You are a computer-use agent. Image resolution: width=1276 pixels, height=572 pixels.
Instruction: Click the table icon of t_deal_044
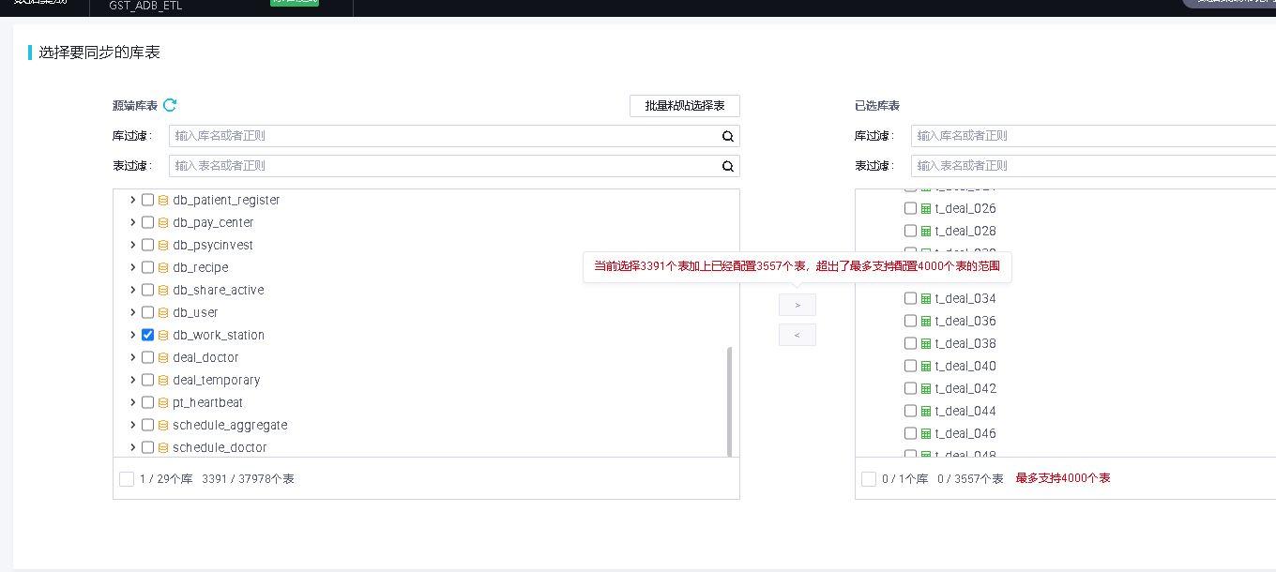926,411
